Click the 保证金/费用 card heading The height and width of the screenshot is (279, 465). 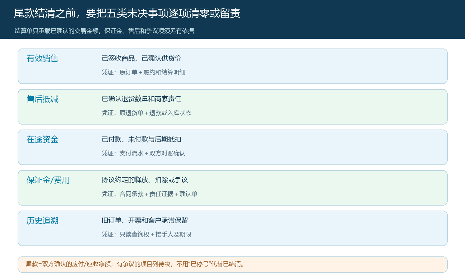click(x=48, y=180)
